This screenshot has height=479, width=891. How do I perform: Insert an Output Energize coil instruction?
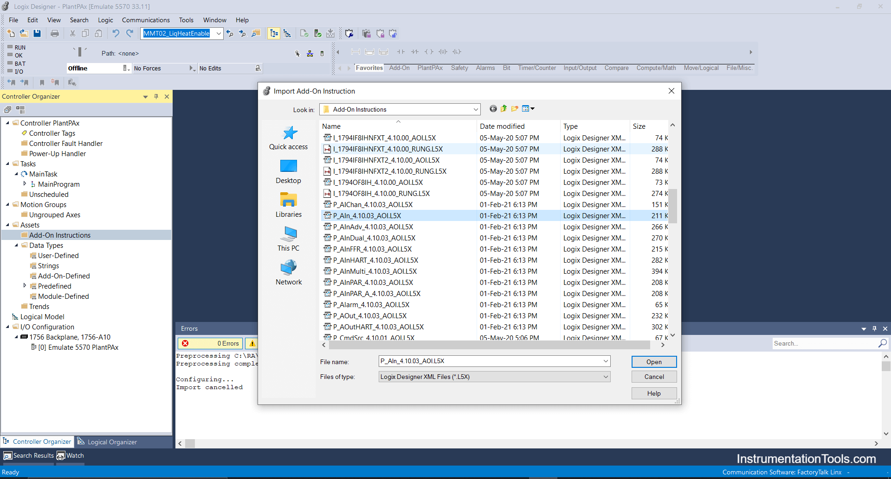(x=429, y=52)
